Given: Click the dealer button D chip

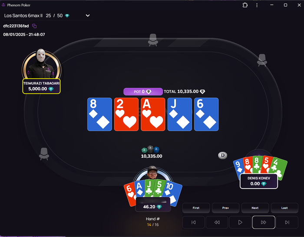Looking at the screenshot, I should coord(222,156).
